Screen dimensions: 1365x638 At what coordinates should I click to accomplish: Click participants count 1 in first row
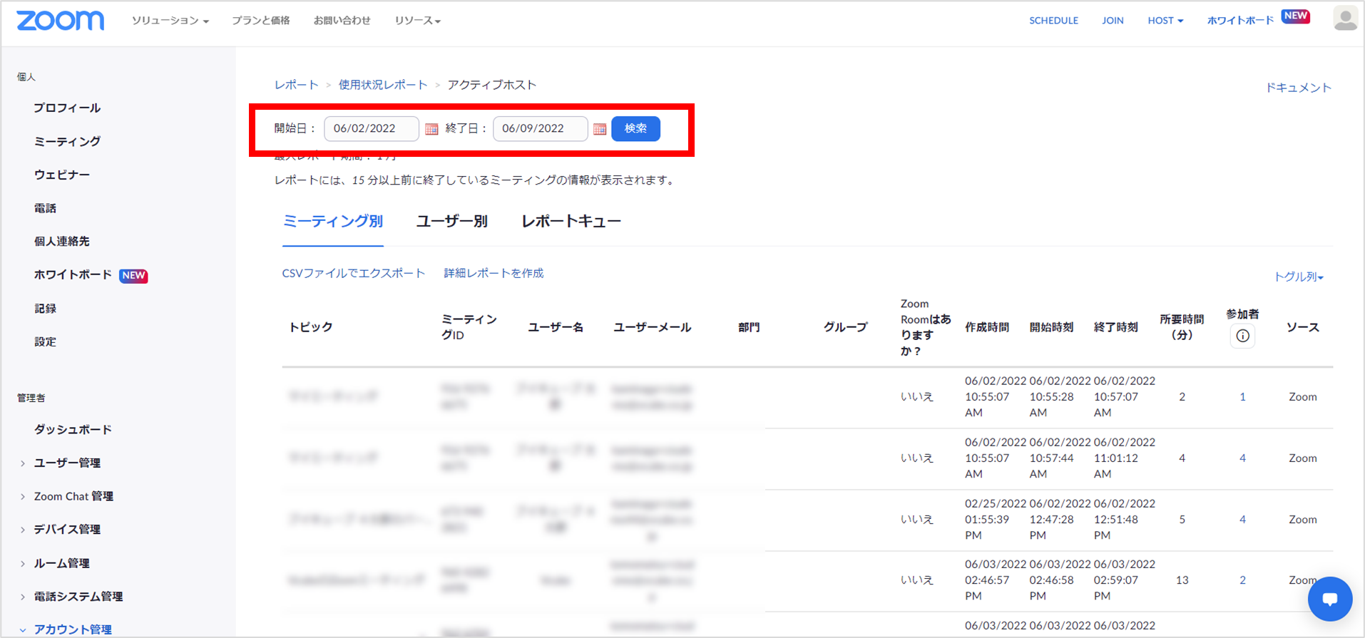point(1242,397)
